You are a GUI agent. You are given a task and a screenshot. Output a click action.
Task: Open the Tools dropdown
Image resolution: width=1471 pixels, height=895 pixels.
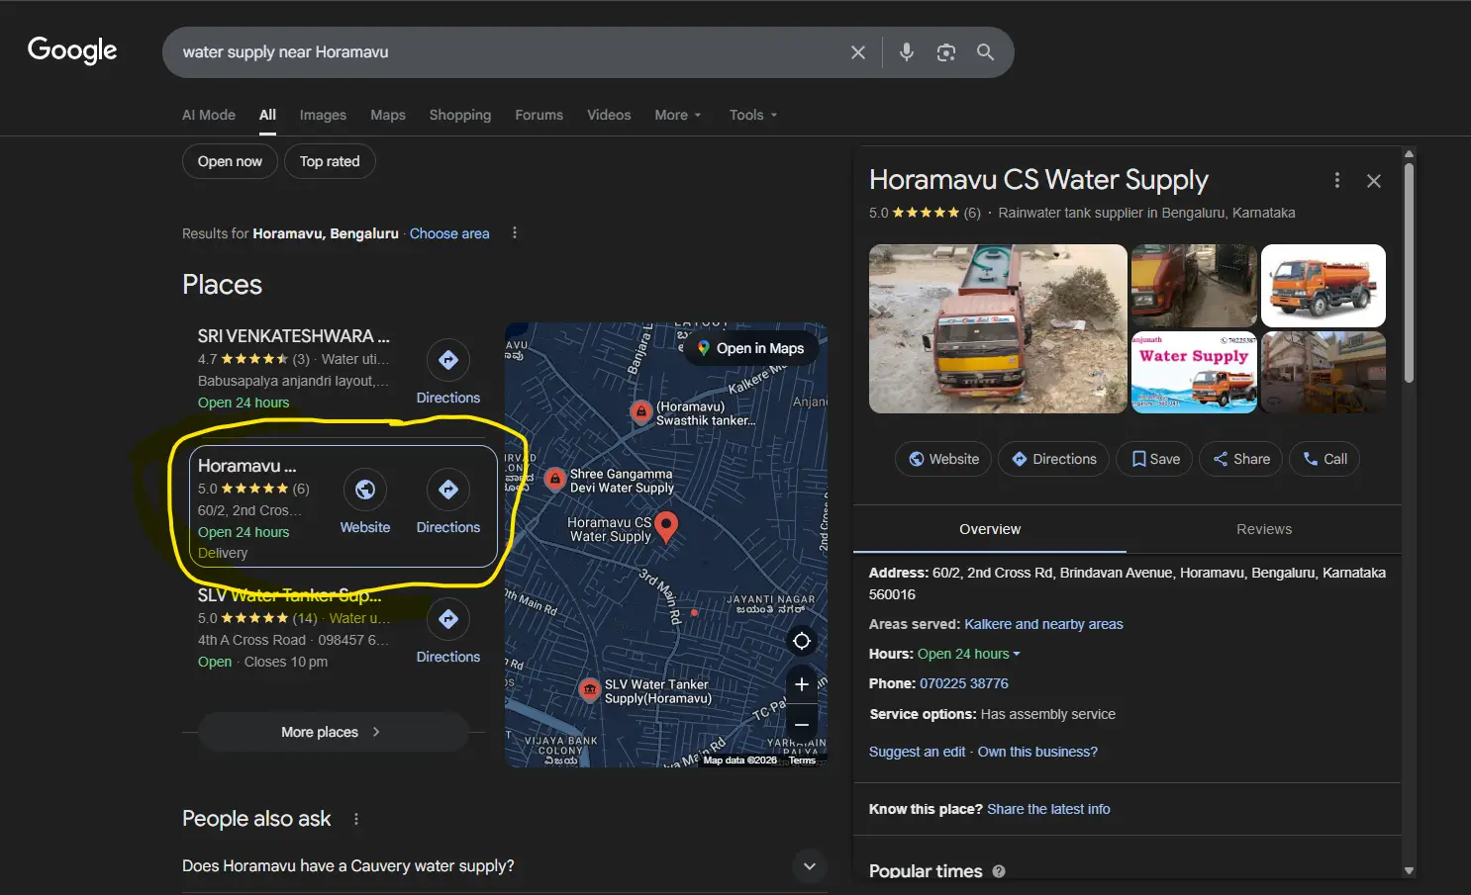pos(753,115)
